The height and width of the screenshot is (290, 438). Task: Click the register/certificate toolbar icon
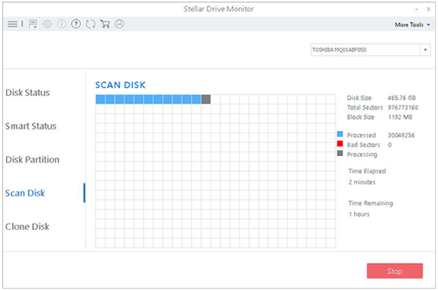(33, 24)
